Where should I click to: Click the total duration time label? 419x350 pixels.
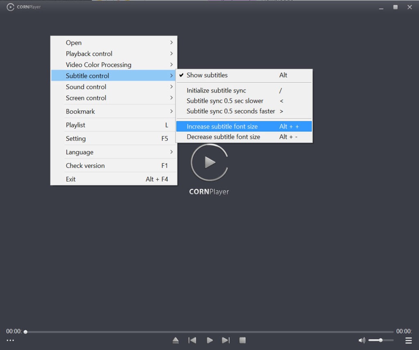click(404, 331)
